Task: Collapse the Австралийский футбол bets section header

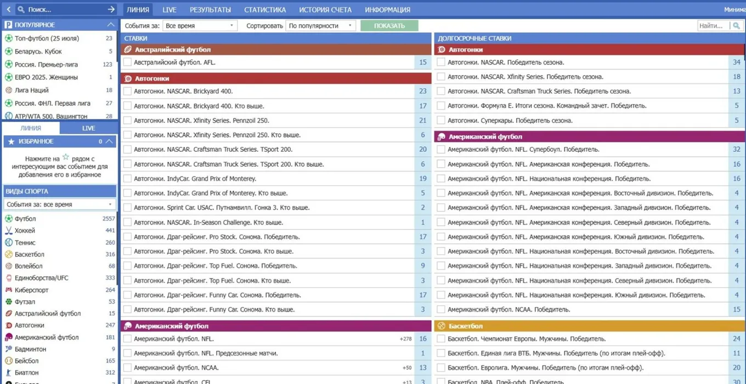Action: click(276, 49)
